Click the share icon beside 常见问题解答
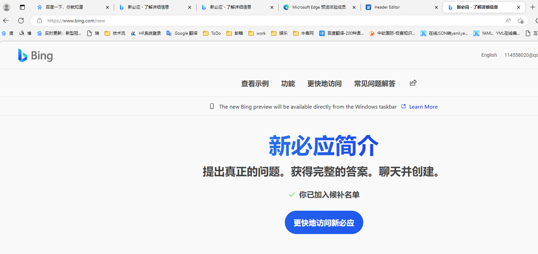The image size is (538, 254). (413, 83)
